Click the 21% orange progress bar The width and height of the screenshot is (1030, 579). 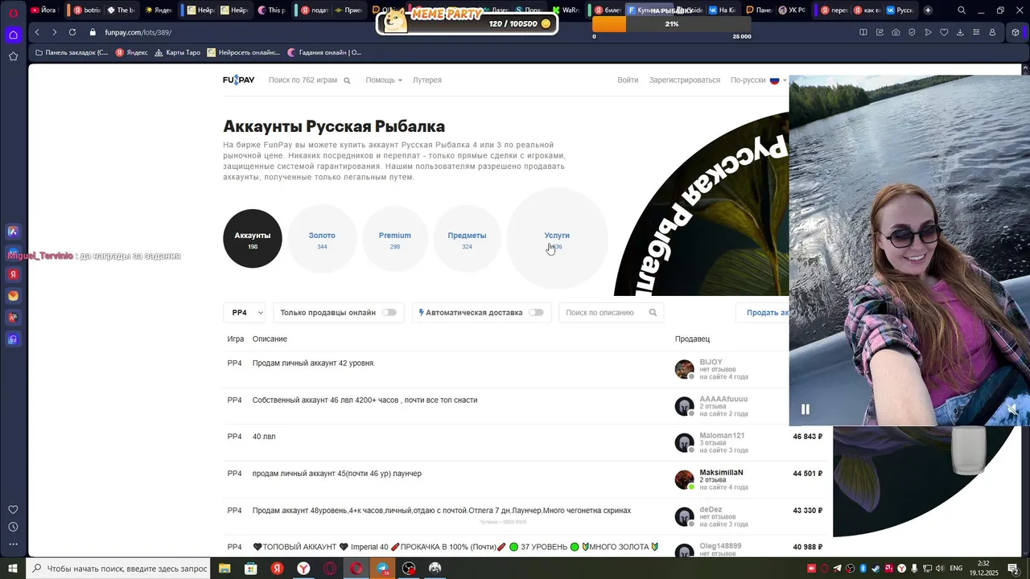click(x=672, y=24)
